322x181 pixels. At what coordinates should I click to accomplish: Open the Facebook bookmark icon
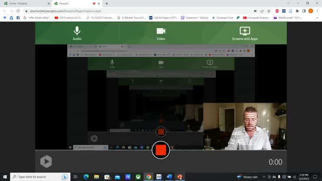18,18
